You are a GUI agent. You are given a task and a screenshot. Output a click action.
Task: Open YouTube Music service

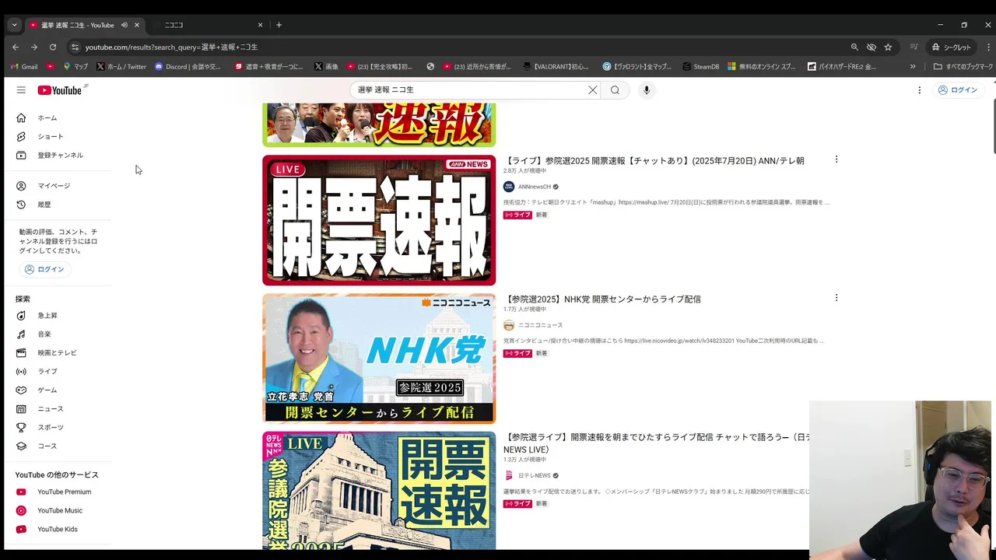pos(58,511)
